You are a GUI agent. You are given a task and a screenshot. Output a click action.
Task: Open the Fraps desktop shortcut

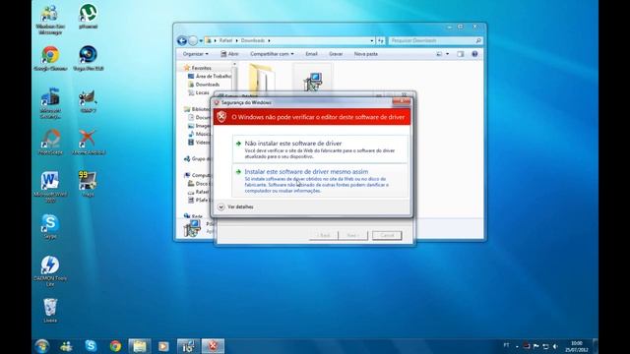pyautogui.click(x=88, y=184)
